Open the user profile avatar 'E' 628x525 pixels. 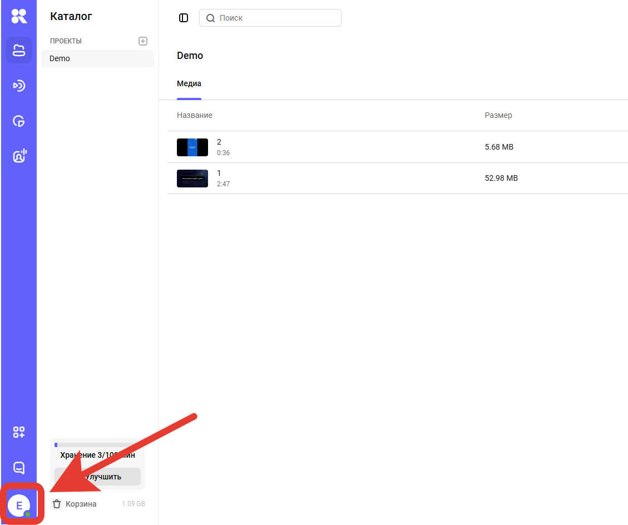pos(19,505)
